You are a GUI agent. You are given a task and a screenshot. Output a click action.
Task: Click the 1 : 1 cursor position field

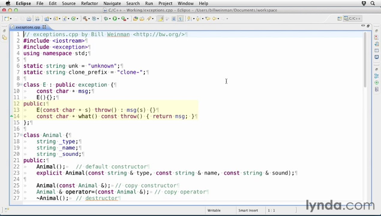[271, 211]
